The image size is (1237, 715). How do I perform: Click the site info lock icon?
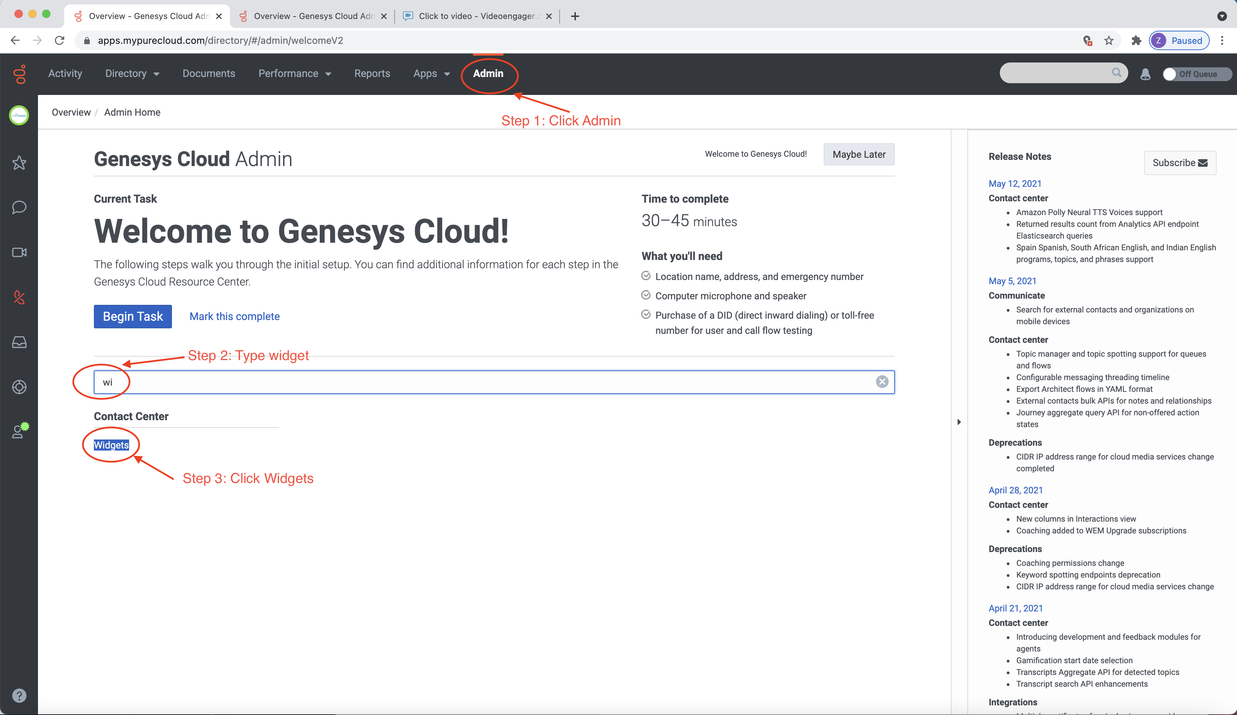87,41
